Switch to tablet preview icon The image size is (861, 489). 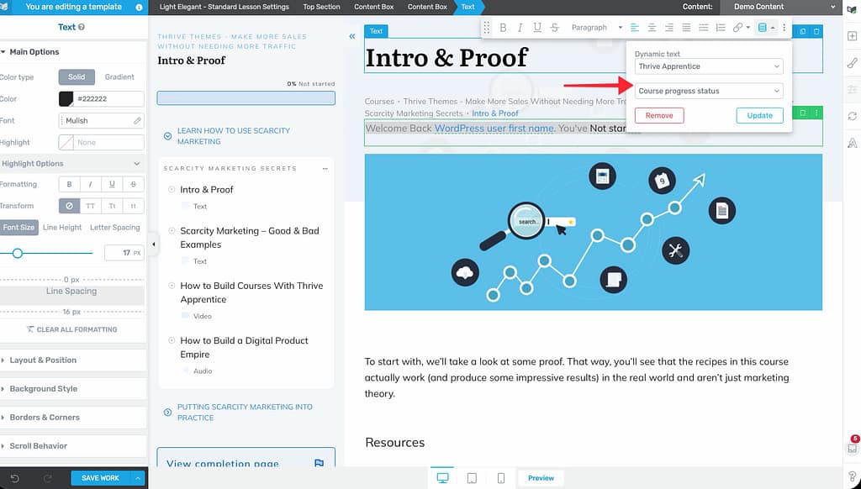pos(472,478)
